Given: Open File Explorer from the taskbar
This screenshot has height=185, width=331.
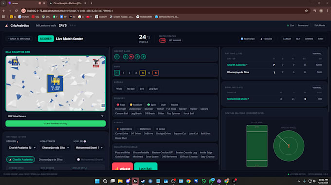Looking at the screenshot, I should click(x=120, y=181).
